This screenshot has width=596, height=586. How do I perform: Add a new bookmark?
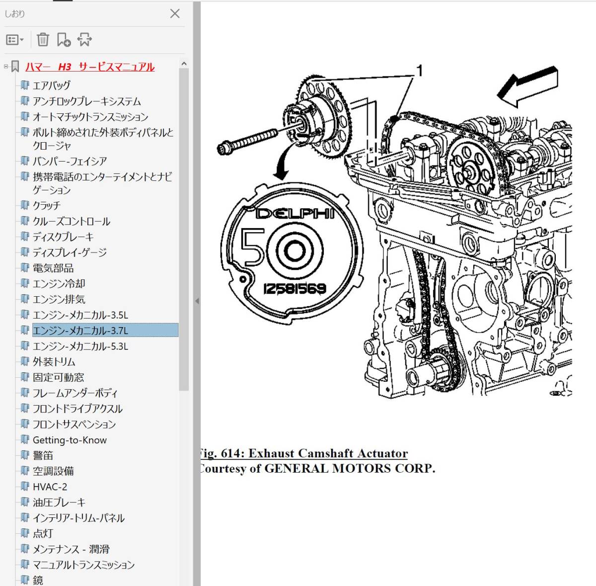(64, 39)
